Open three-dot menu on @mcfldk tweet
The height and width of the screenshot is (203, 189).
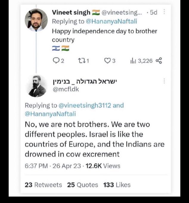[164, 81]
